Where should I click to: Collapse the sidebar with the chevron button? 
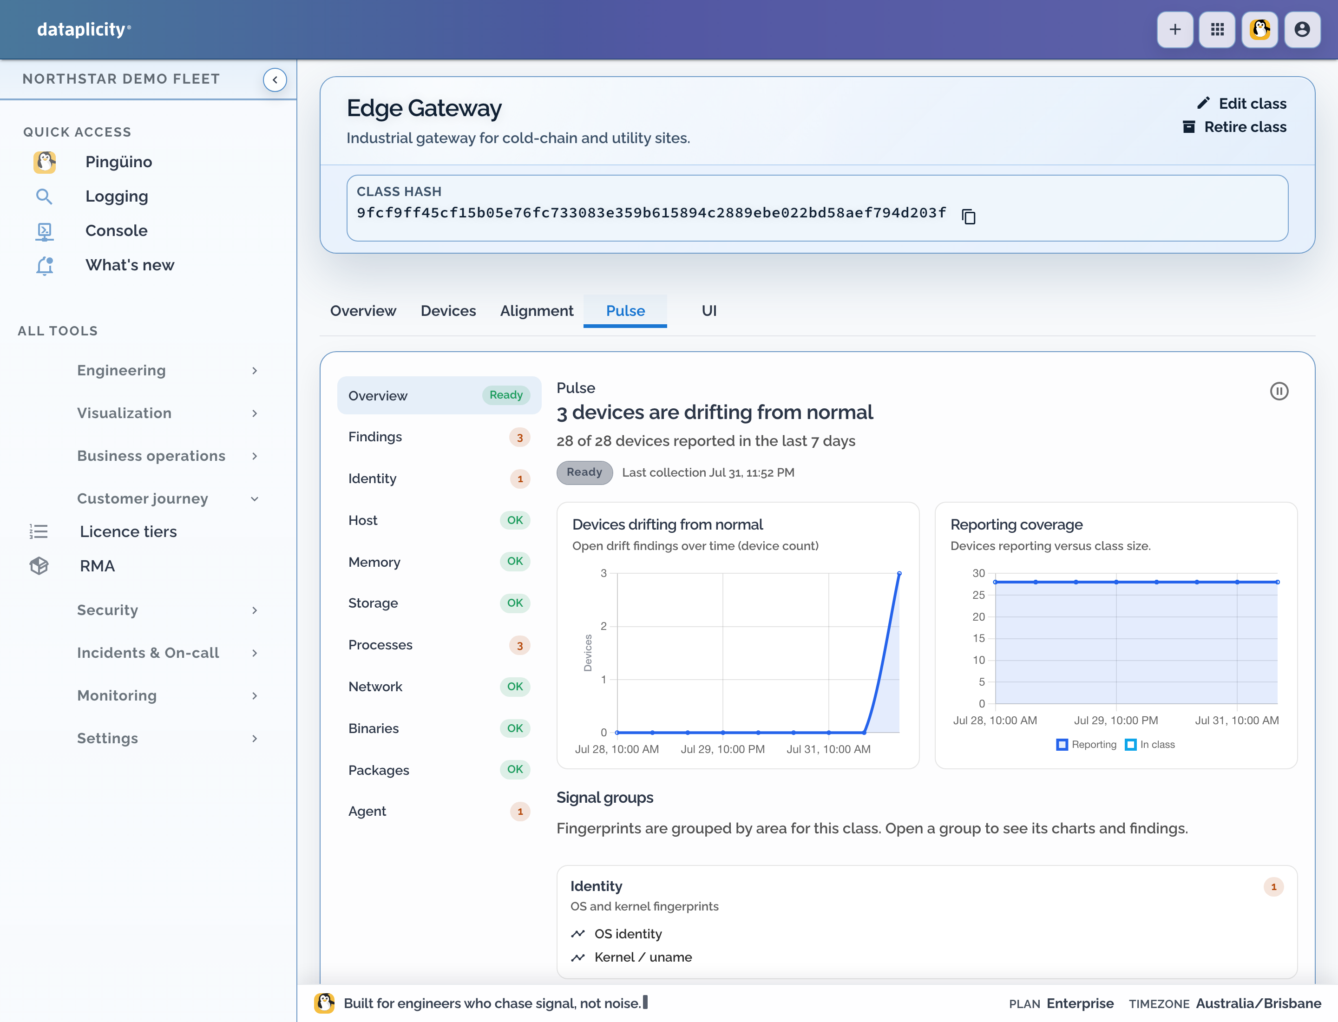(275, 80)
